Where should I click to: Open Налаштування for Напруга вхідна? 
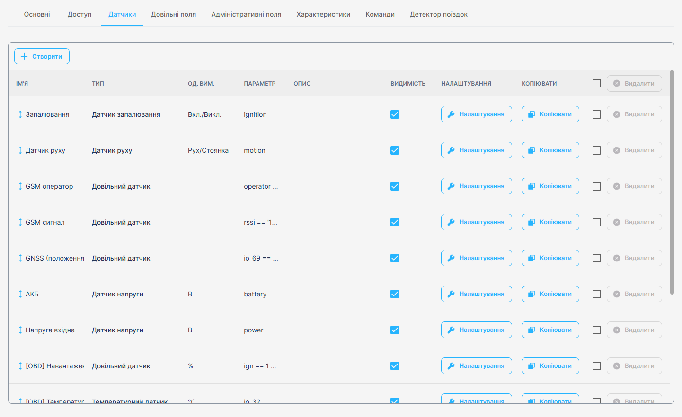coord(476,330)
